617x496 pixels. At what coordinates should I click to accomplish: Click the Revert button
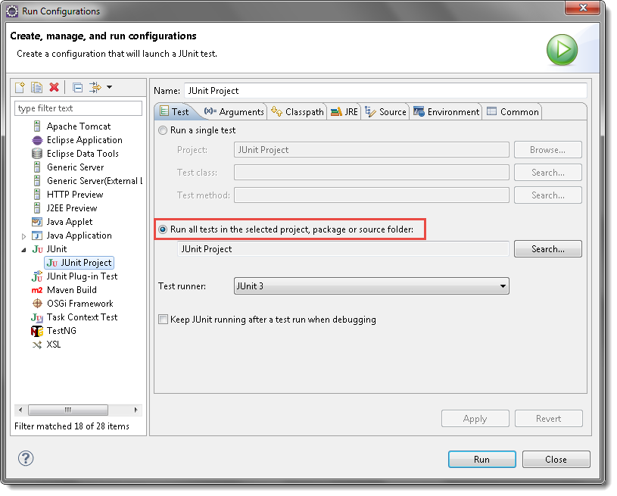tap(549, 419)
